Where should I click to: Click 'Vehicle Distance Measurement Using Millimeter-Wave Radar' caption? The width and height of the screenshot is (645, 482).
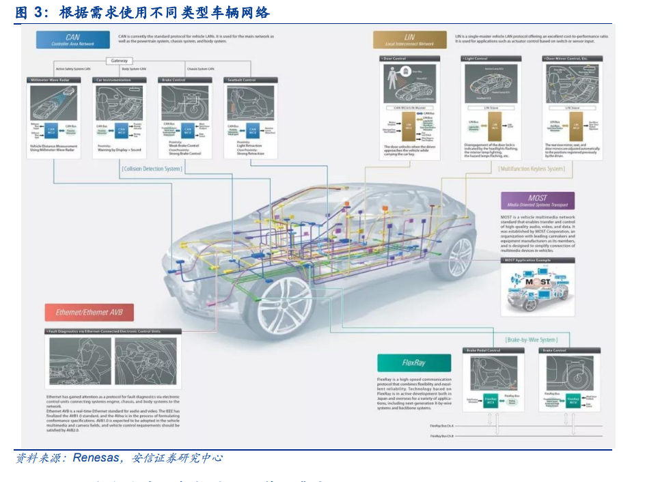tap(53, 148)
